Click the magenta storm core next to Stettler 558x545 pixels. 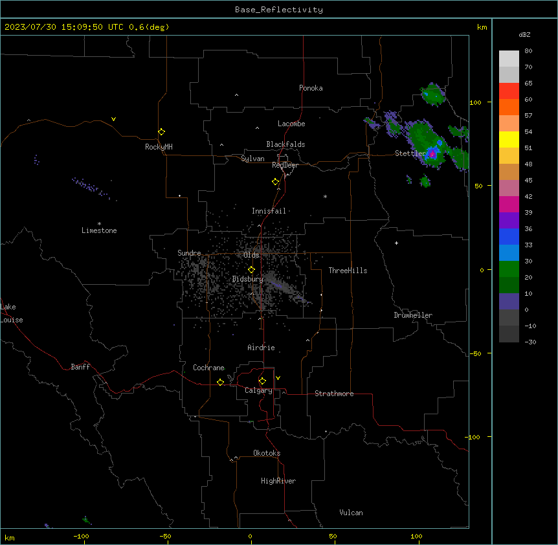coord(432,154)
